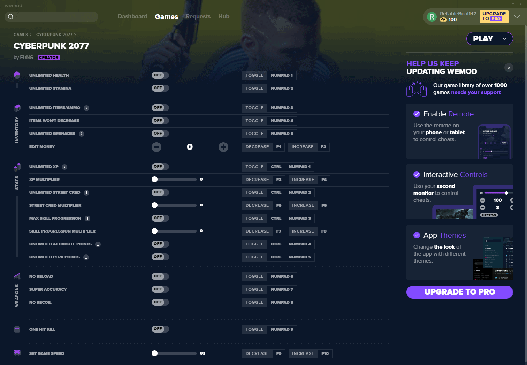Viewport: 527px width, 365px height.
Task: Select the Games tab
Action: pyautogui.click(x=167, y=17)
